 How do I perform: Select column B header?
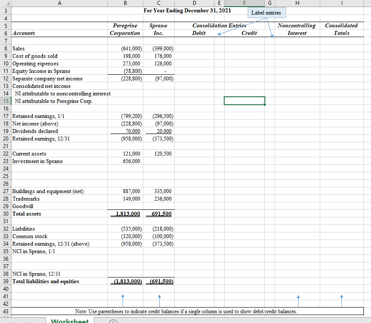125,3
